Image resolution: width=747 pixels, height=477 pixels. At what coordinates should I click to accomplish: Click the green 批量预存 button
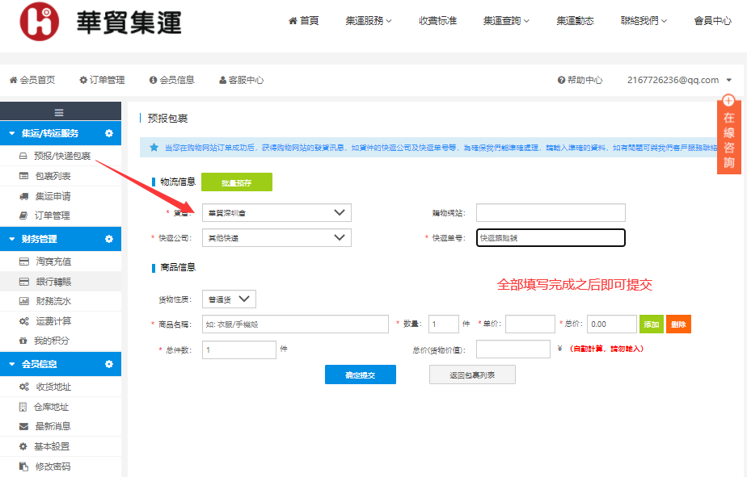point(236,183)
